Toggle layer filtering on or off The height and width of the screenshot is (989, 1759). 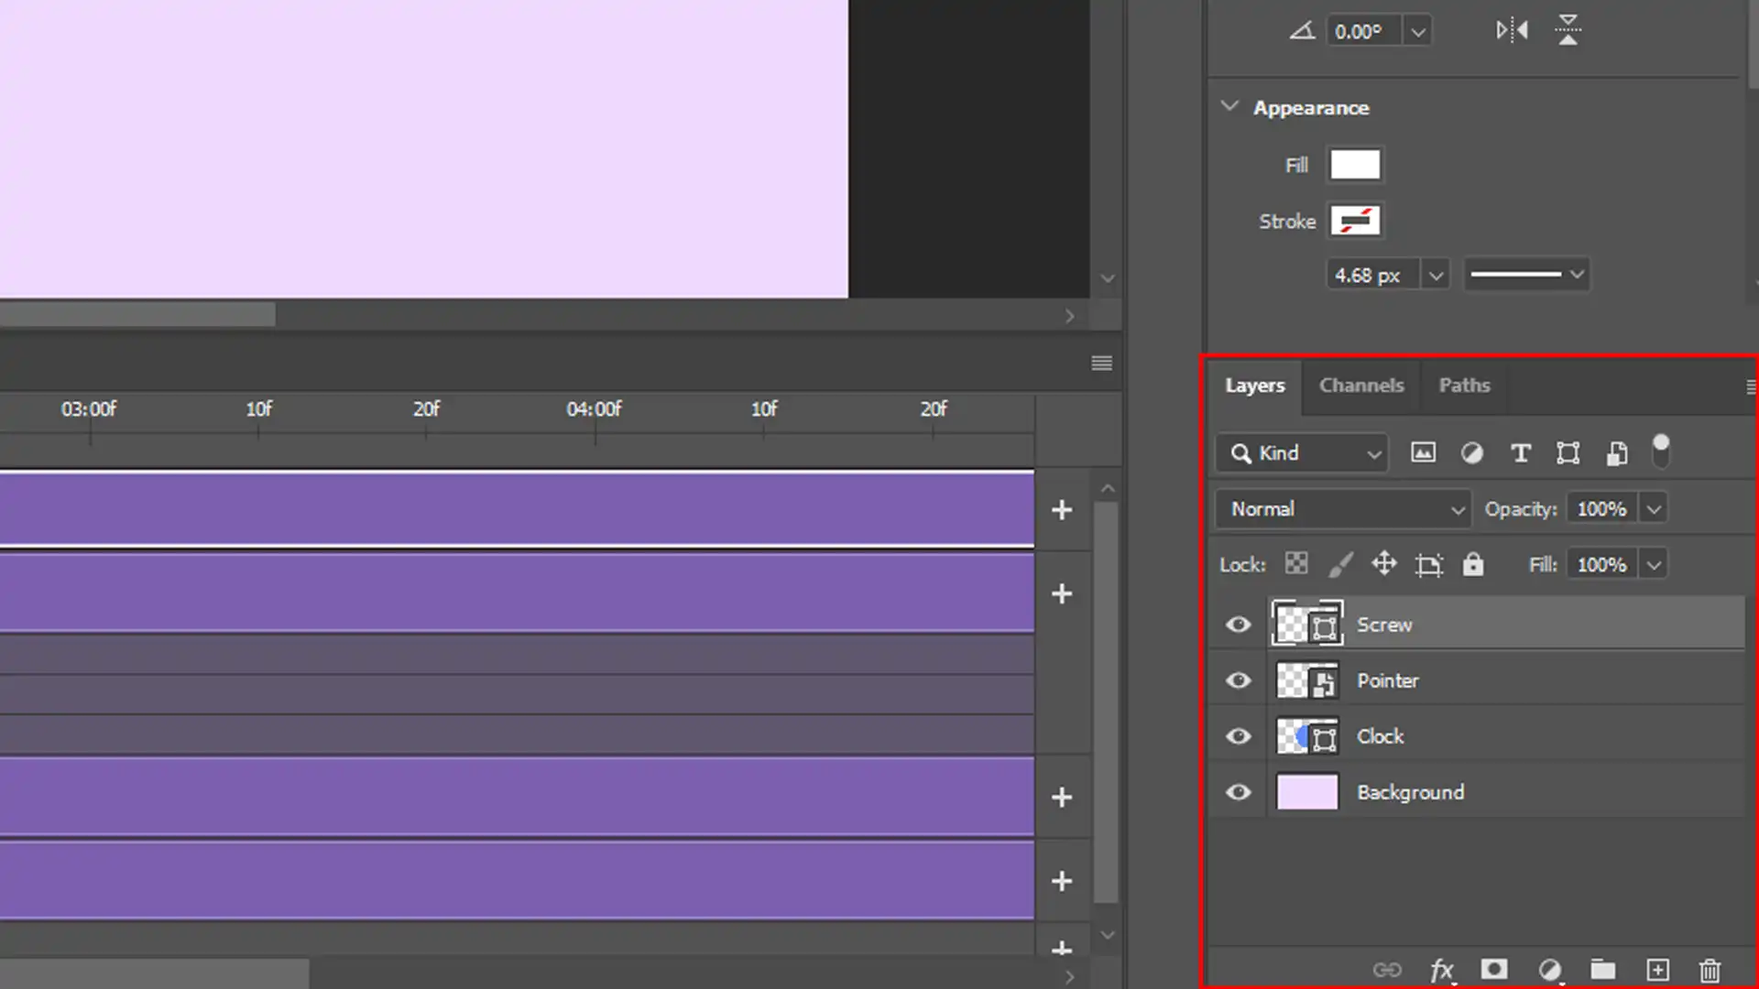tap(1660, 451)
